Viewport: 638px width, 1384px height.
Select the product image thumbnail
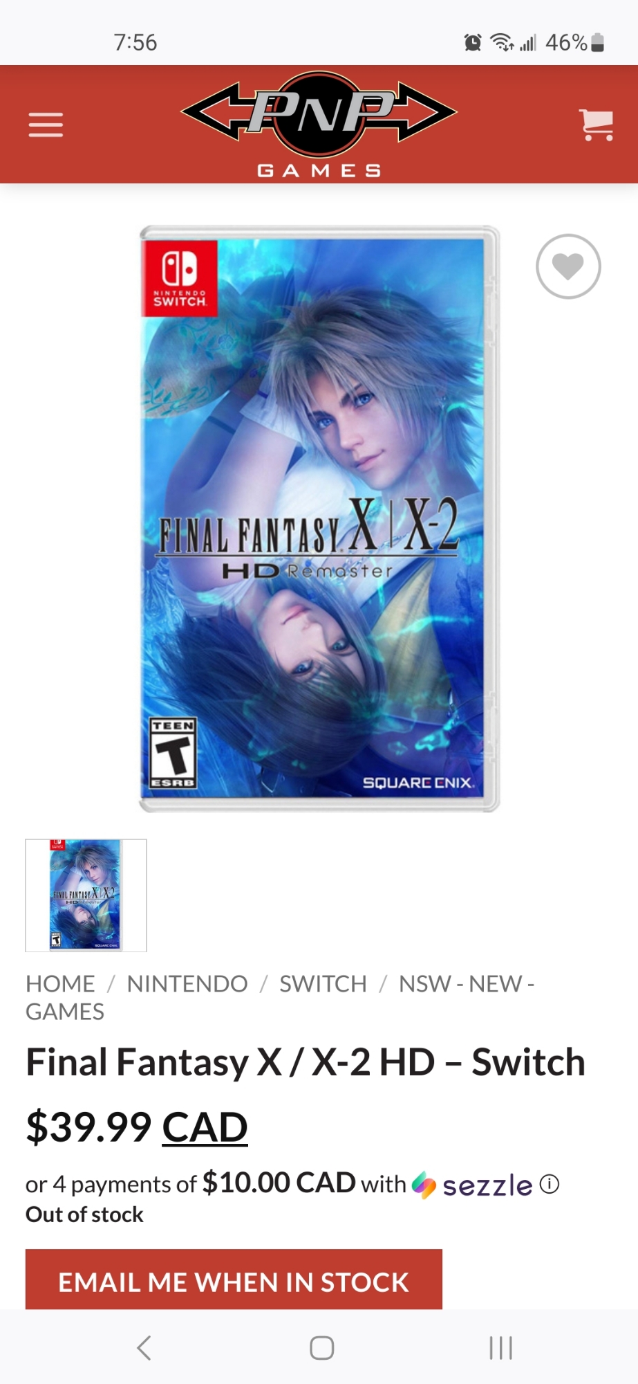(x=86, y=895)
